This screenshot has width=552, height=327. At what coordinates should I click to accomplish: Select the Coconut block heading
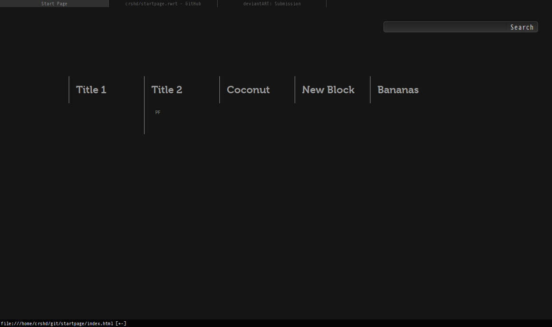[x=248, y=90]
